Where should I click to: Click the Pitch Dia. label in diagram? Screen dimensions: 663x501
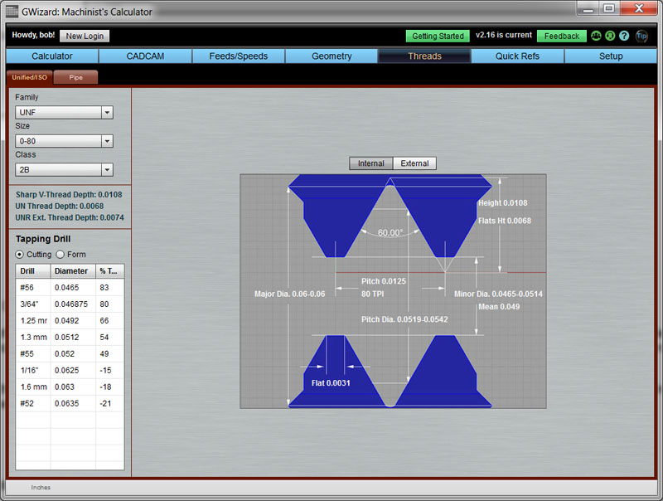[x=404, y=319]
